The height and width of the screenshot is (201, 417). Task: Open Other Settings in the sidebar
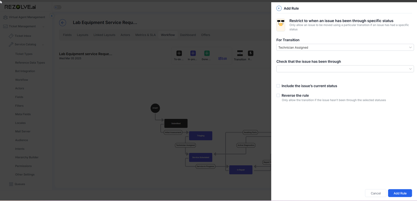pyautogui.click(x=25, y=175)
